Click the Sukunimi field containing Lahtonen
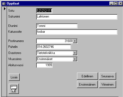Image resolution: width=123 pixels, height=97 pixels. [77, 17]
